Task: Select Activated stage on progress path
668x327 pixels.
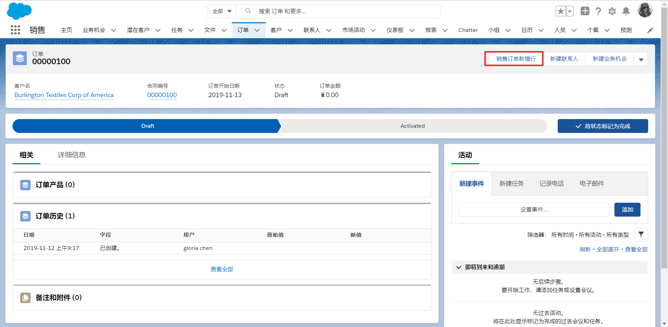Action: (412, 126)
